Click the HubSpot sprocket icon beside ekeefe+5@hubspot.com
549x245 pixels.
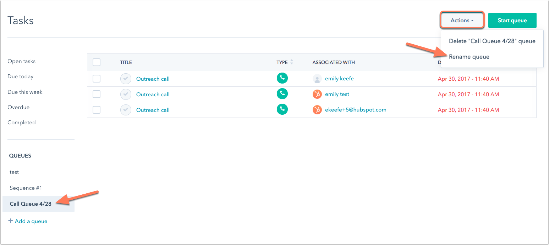[317, 110]
